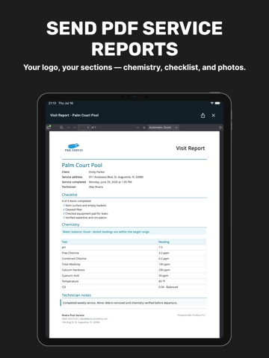Click the 'Technician' label
Screen dimensions: 269x358
tap(69, 187)
